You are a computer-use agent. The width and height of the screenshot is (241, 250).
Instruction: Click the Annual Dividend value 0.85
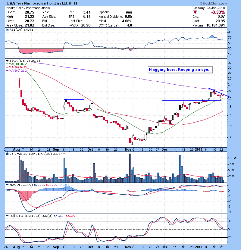(x=128, y=17)
